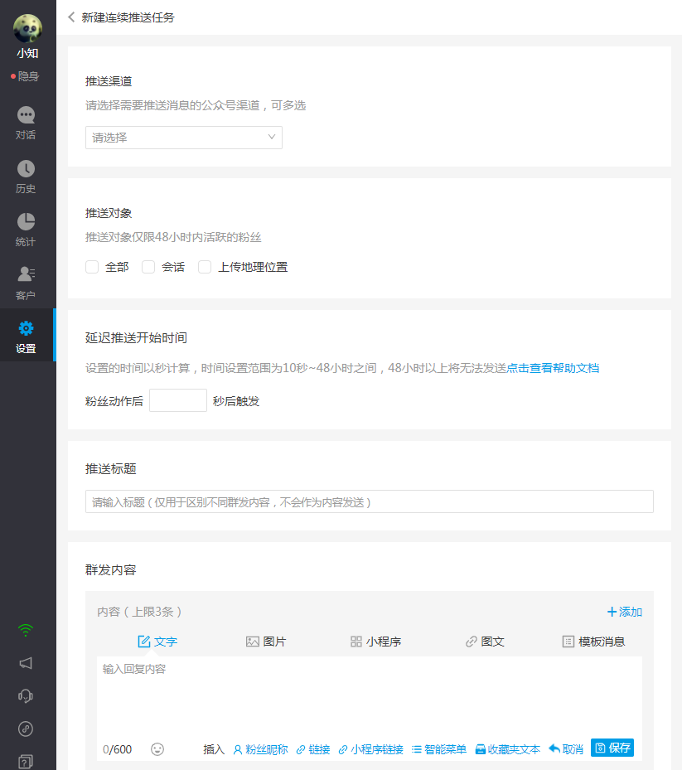
Task: Go back using the header chevron arrow
Action: point(72,17)
